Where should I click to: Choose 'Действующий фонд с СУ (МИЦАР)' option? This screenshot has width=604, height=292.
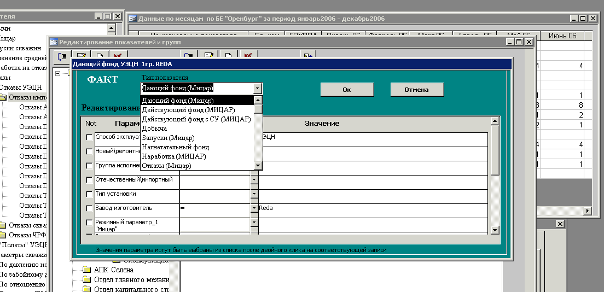click(x=197, y=119)
